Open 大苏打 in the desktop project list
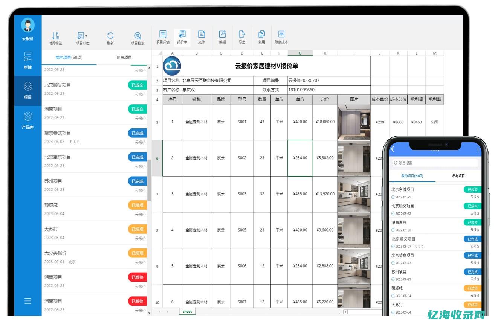Screen dimensions: 495x323 pyautogui.click(x=94, y=233)
